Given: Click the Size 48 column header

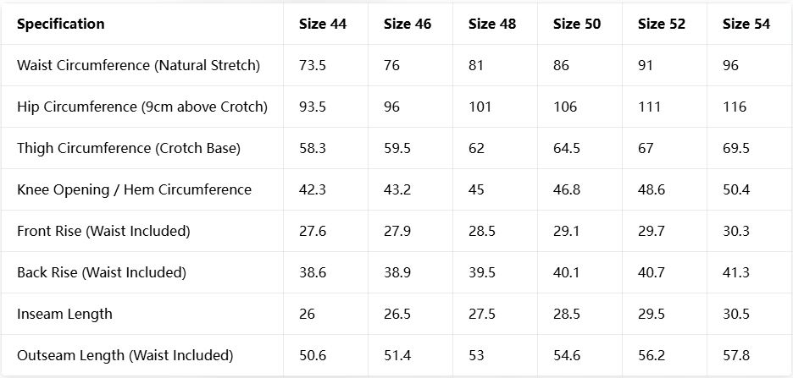Looking at the screenshot, I should click(492, 24).
